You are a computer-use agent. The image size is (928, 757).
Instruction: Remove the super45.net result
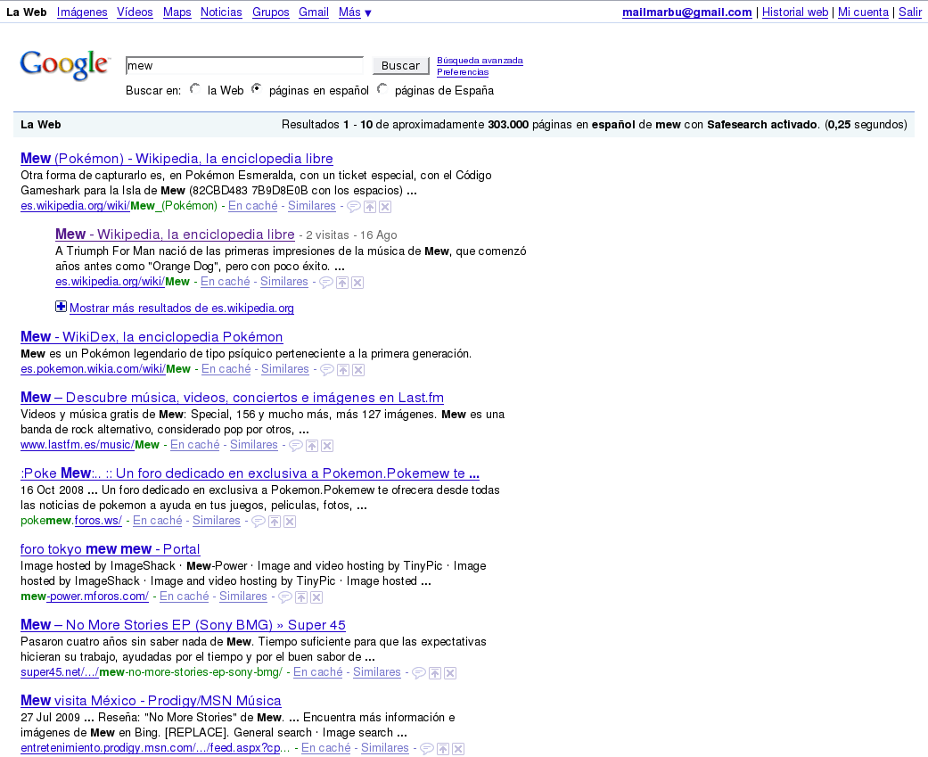coord(450,673)
